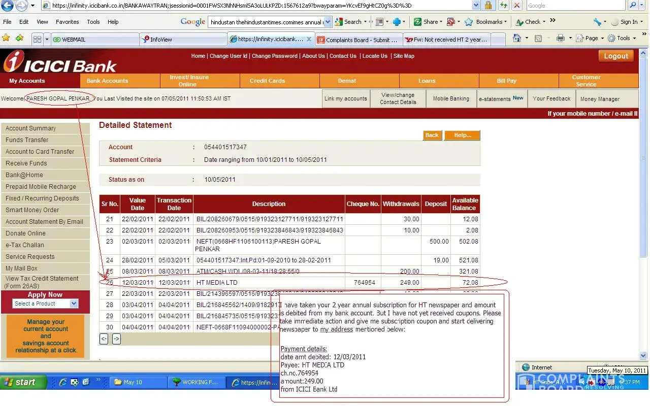Click the Favorites star icon
Viewport: 650px width, 406px height.
click(6, 39)
